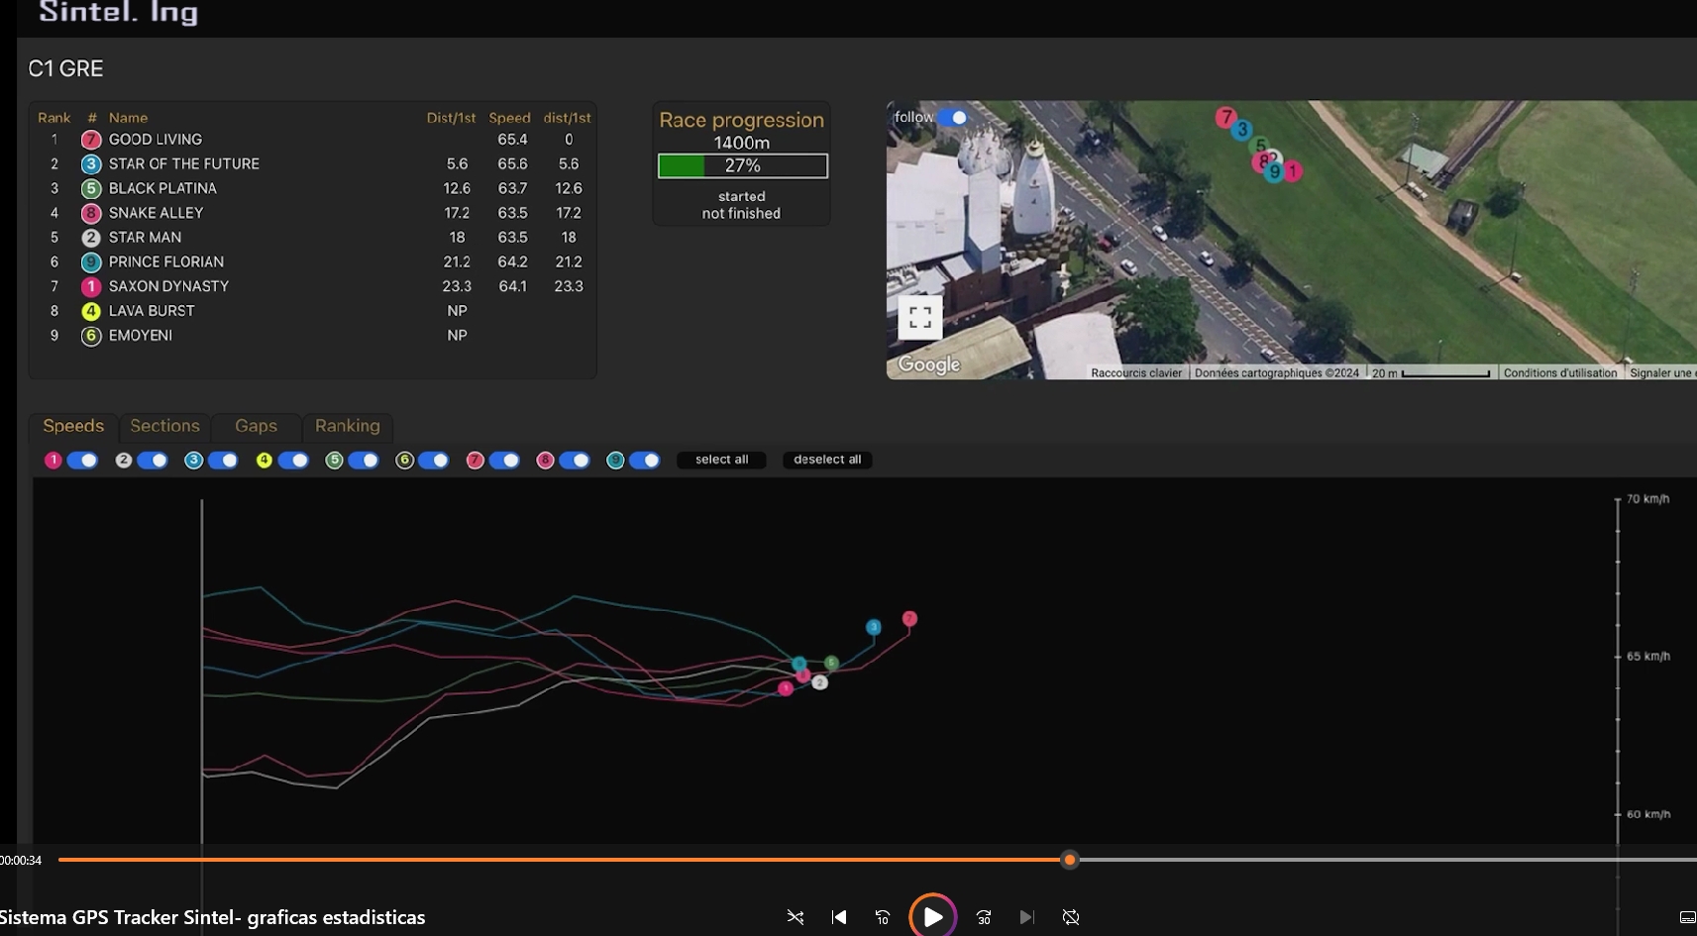The height and width of the screenshot is (936, 1697).
Task: Open Raccourcis clavier link on the map
Action: click(x=1136, y=373)
